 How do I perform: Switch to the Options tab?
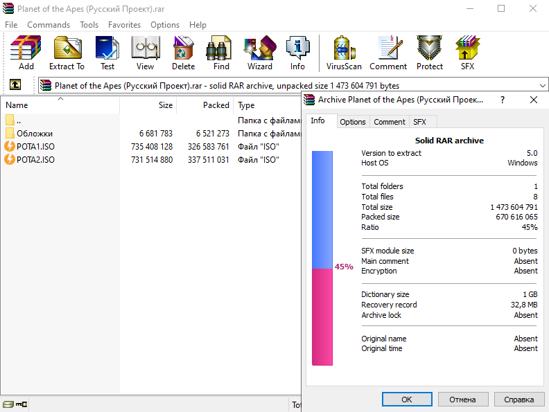click(x=353, y=122)
